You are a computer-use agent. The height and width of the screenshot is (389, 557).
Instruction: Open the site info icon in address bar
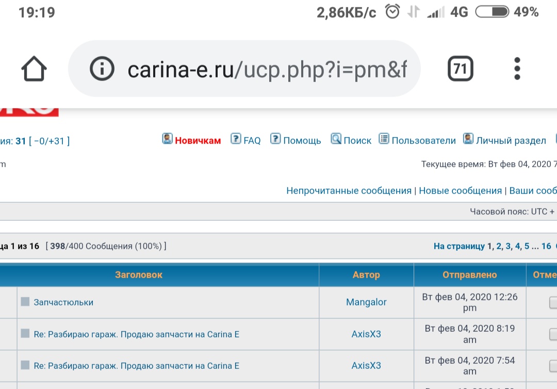coord(102,69)
